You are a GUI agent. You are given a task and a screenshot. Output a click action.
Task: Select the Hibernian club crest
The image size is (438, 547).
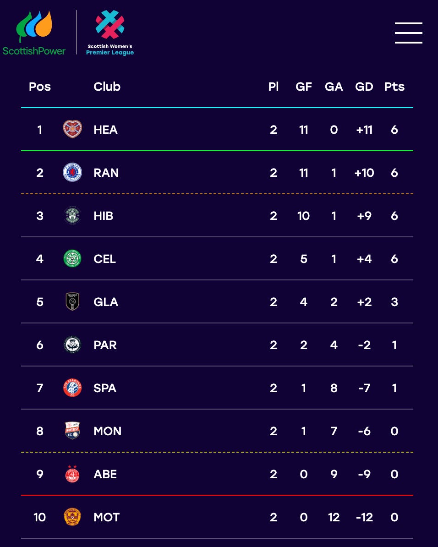(72, 215)
